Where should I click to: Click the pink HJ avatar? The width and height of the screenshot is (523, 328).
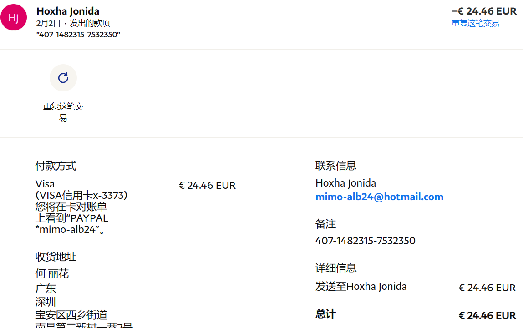(x=14, y=17)
